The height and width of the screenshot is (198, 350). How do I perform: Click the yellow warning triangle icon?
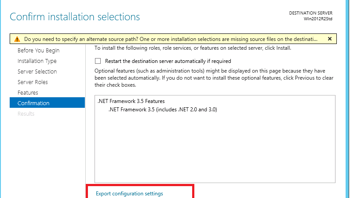pyautogui.click(x=17, y=39)
